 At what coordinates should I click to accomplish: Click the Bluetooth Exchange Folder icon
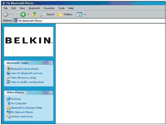9,108
